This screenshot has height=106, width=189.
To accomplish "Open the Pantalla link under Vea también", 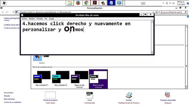I will [x=7, y=96].
